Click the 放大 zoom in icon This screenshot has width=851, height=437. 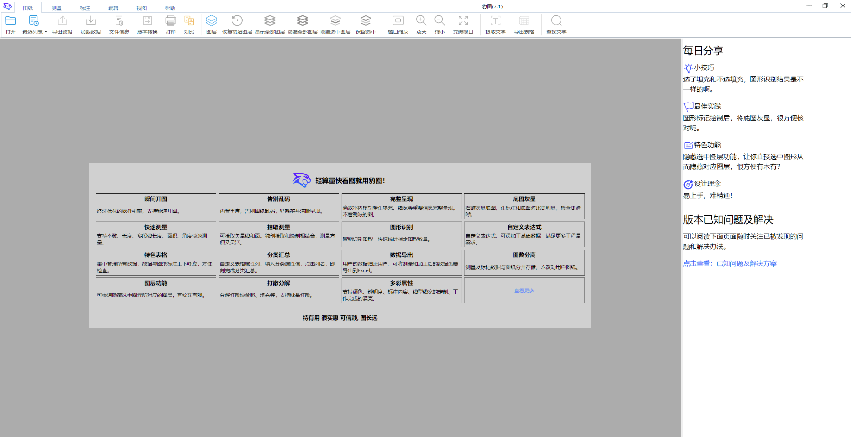click(421, 20)
